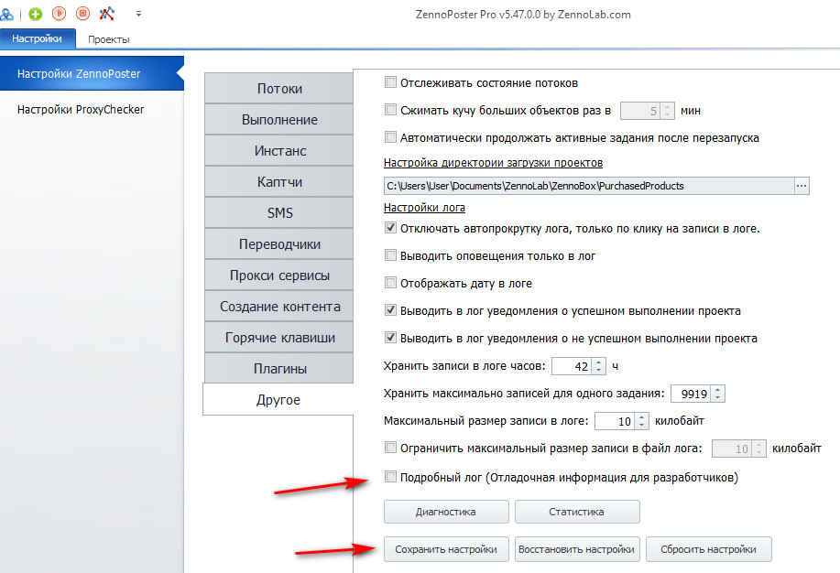The height and width of the screenshot is (573, 840).
Task: Enable Отслеживать состояние потоков checkbox
Action: [390, 82]
